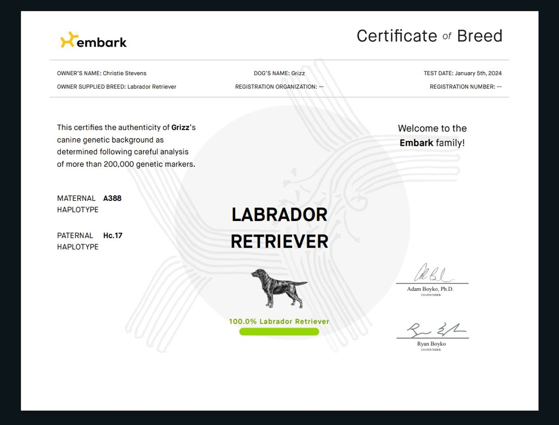Click the Labrador Retriever dog illustration
The image size is (559, 425).
(x=279, y=289)
